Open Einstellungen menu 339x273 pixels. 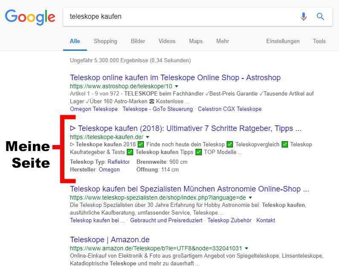[x=283, y=41]
